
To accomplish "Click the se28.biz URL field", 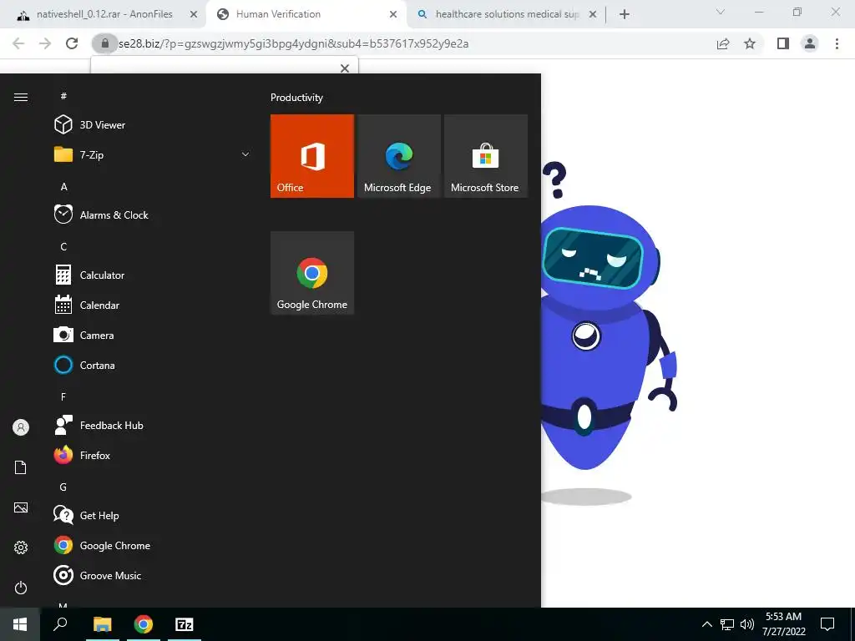I will tap(414, 43).
